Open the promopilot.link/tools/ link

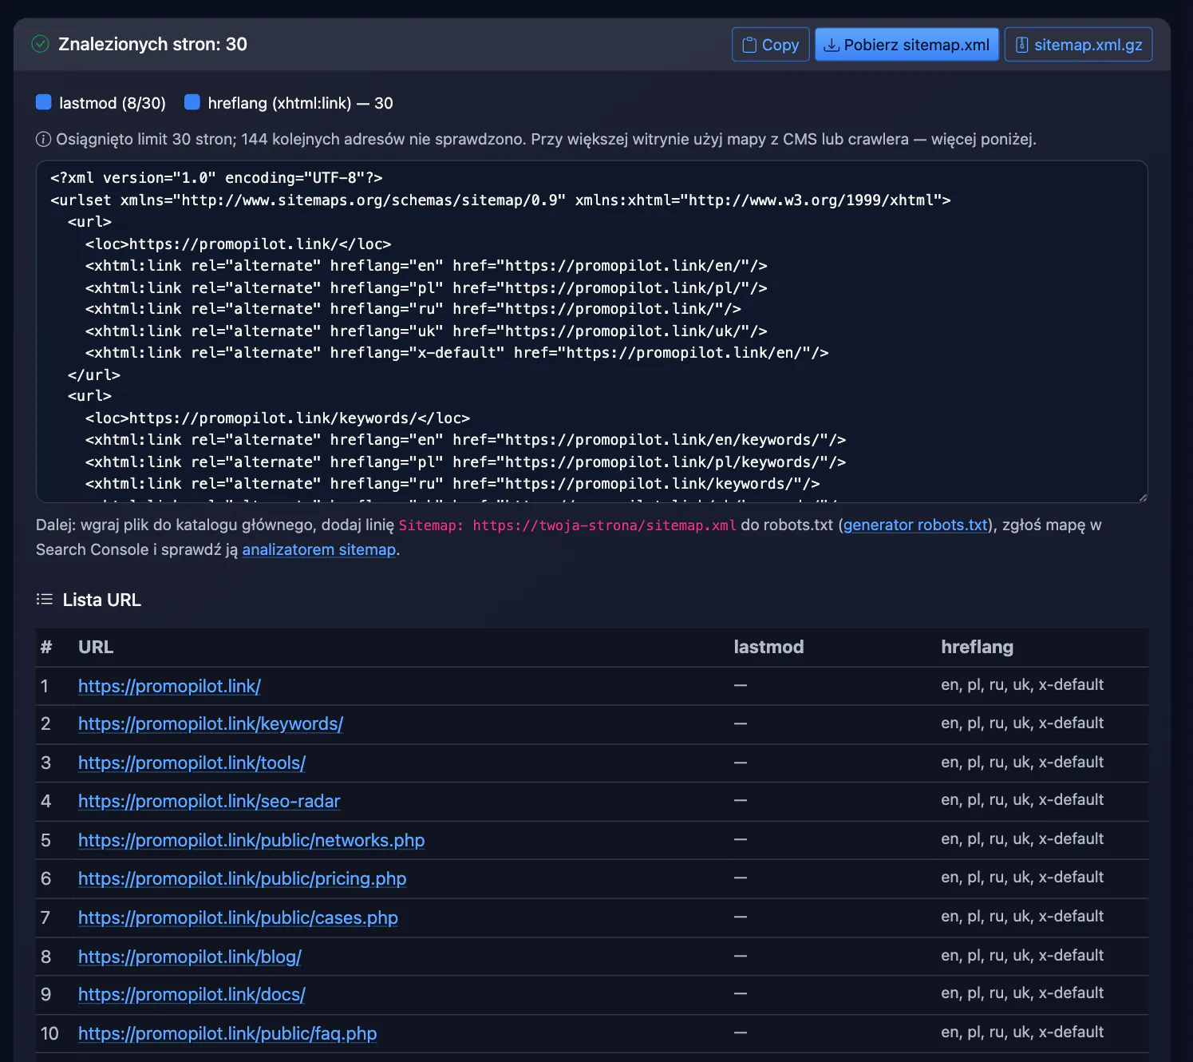click(x=192, y=763)
